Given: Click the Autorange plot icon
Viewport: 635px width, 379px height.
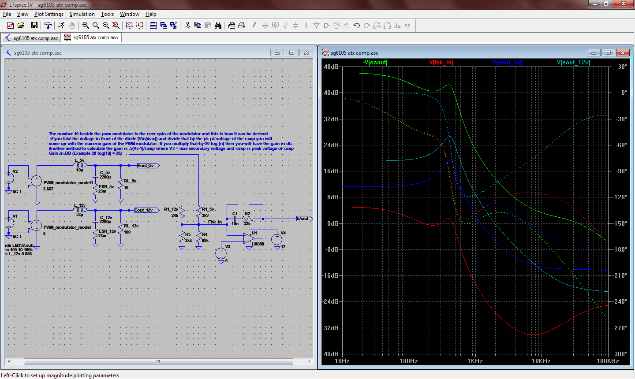Looking at the screenshot, I should [140, 26].
